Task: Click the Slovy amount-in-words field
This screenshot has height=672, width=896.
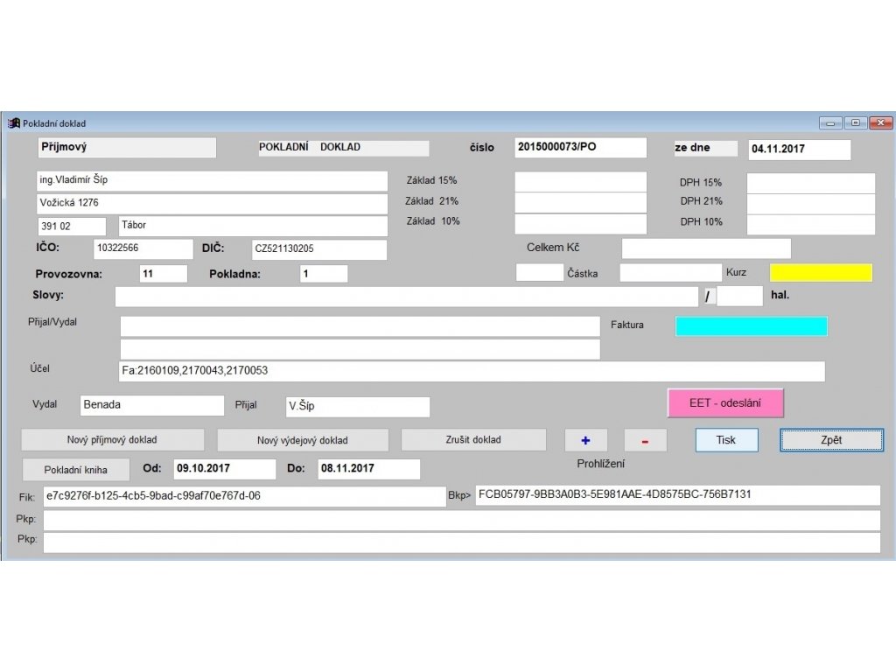Action: pos(406,297)
